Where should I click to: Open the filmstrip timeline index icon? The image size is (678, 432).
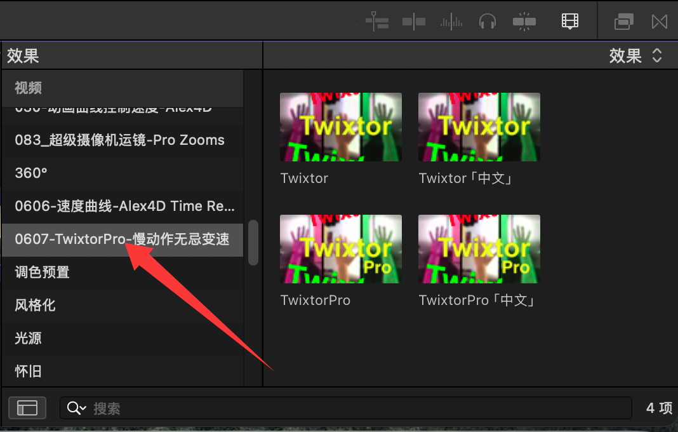click(x=570, y=22)
